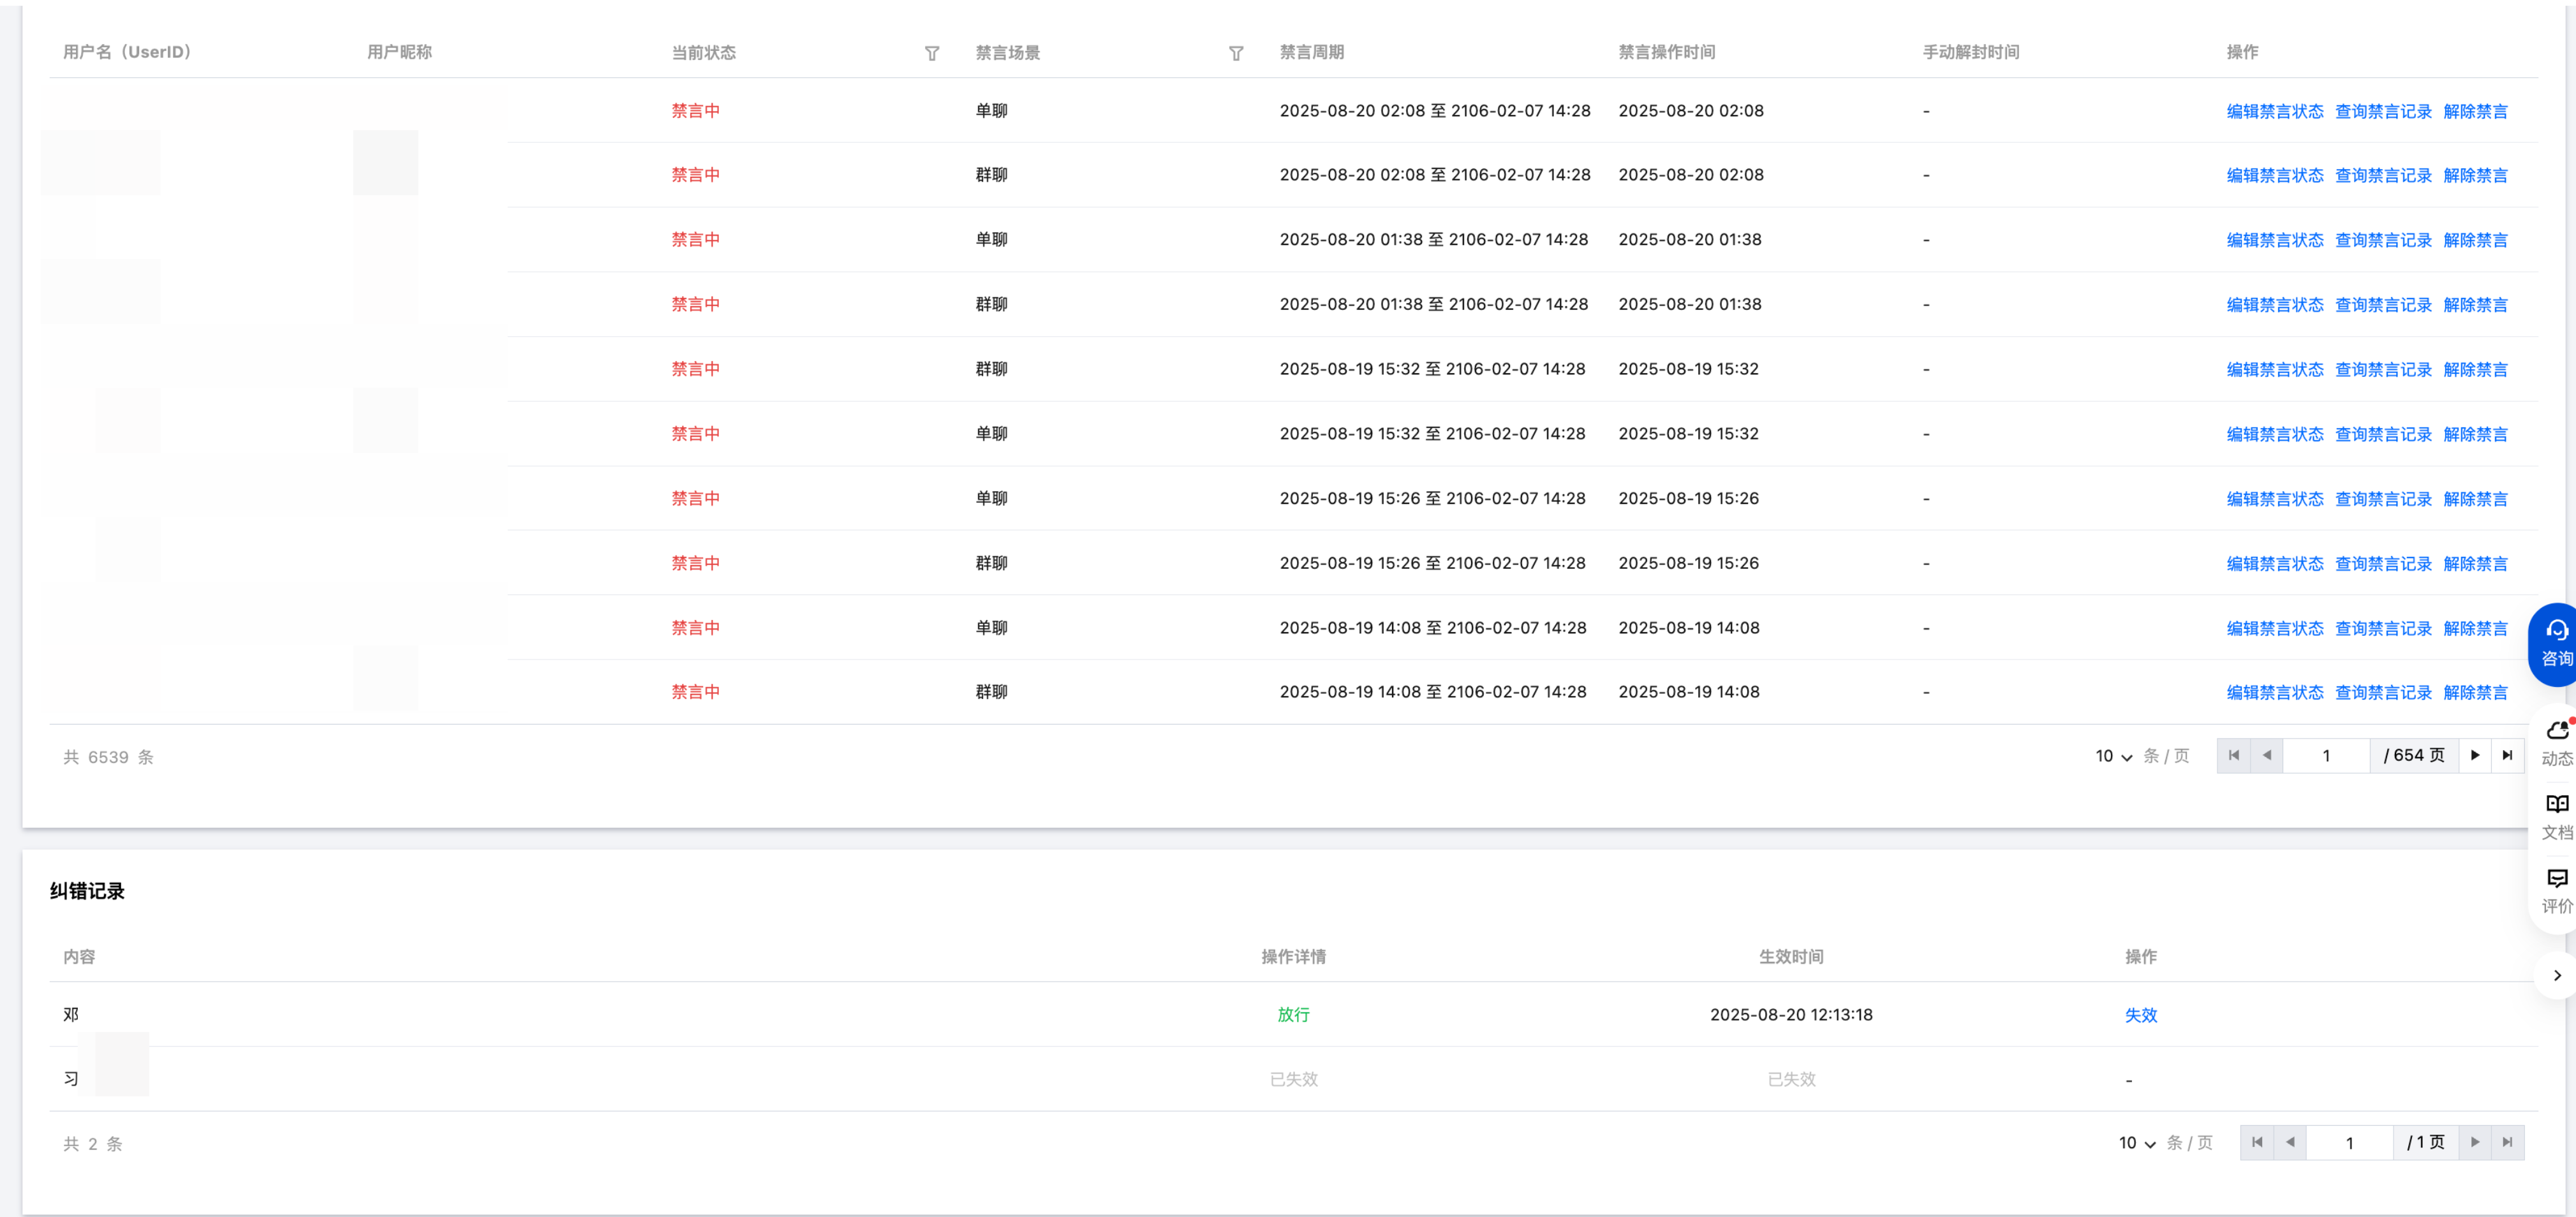2576x1217 pixels.
Task: Go to first page of 纠错记录 list
Action: click(2257, 1142)
